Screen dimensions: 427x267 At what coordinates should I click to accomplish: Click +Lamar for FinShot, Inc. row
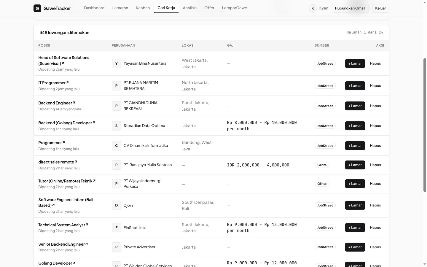click(355, 228)
